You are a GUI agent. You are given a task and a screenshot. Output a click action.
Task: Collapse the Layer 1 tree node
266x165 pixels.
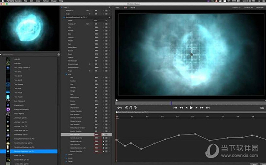click(62, 7)
